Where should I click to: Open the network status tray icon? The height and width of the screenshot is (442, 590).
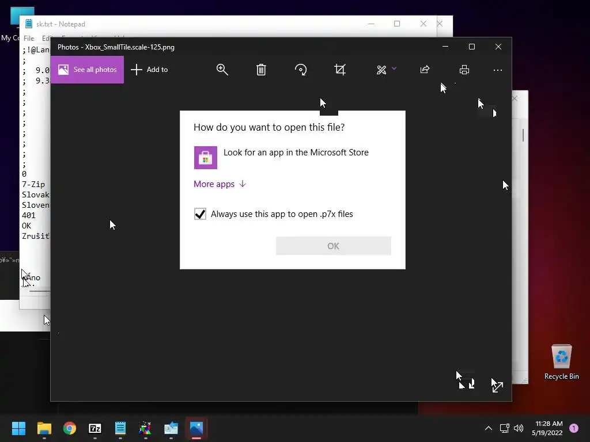click(x=504, y=428)
